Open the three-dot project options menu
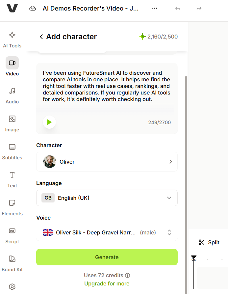Screen dimensions: 228x294 pyautogui.click(x=154, y=9)
